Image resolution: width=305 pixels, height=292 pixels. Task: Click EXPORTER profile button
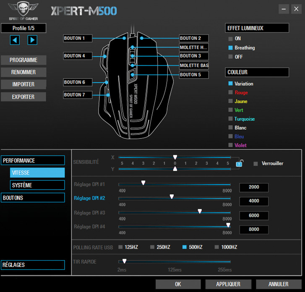click(23, 97)
